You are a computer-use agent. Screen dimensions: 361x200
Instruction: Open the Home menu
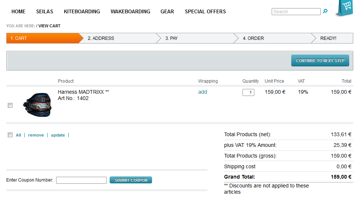pos(18,11)
